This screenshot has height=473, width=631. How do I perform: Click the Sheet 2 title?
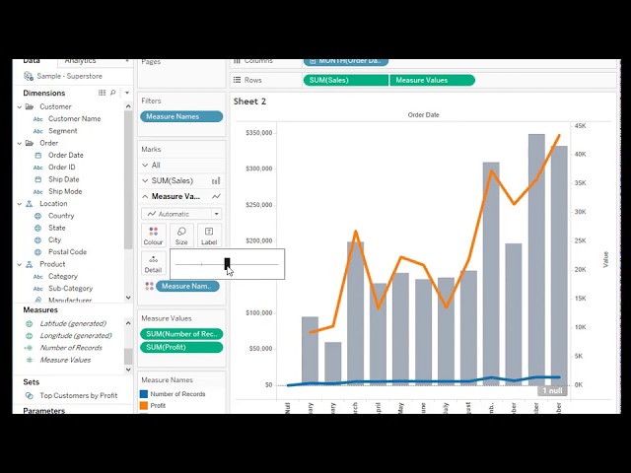click(x=249, y=101)
